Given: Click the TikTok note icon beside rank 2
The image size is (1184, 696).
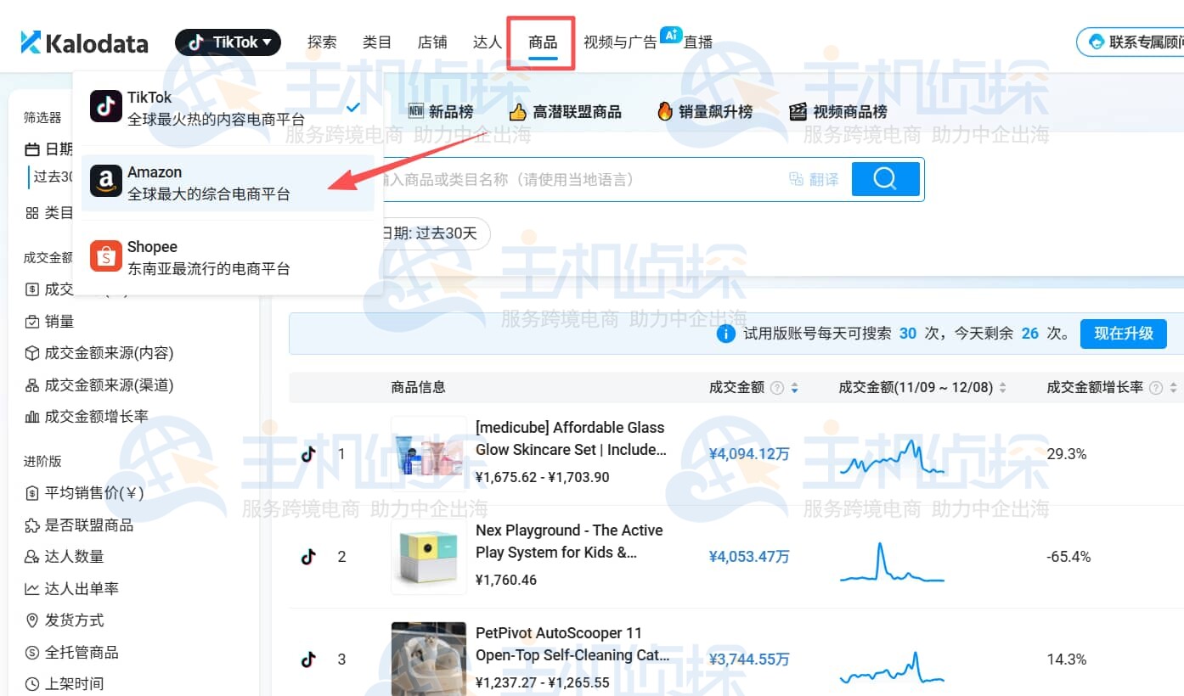Looking at the screenshot, I should click(x=308, y=557).
